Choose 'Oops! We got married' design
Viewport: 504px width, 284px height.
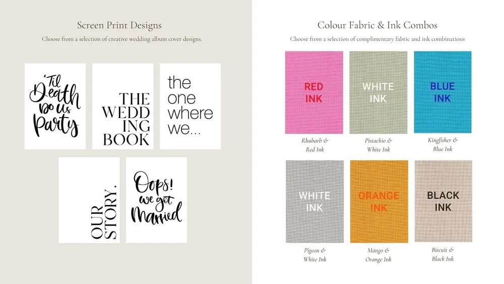(157, 200)
